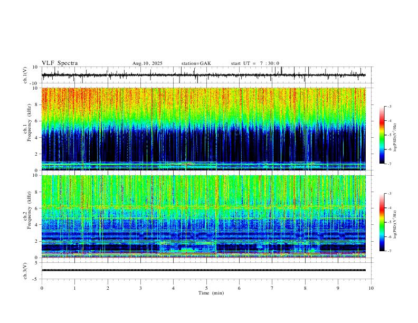The width and height of the screenshot is (418, 323).
Task: Click the 'start UT = 7 :30: 0' text
Action: [255, 63]
